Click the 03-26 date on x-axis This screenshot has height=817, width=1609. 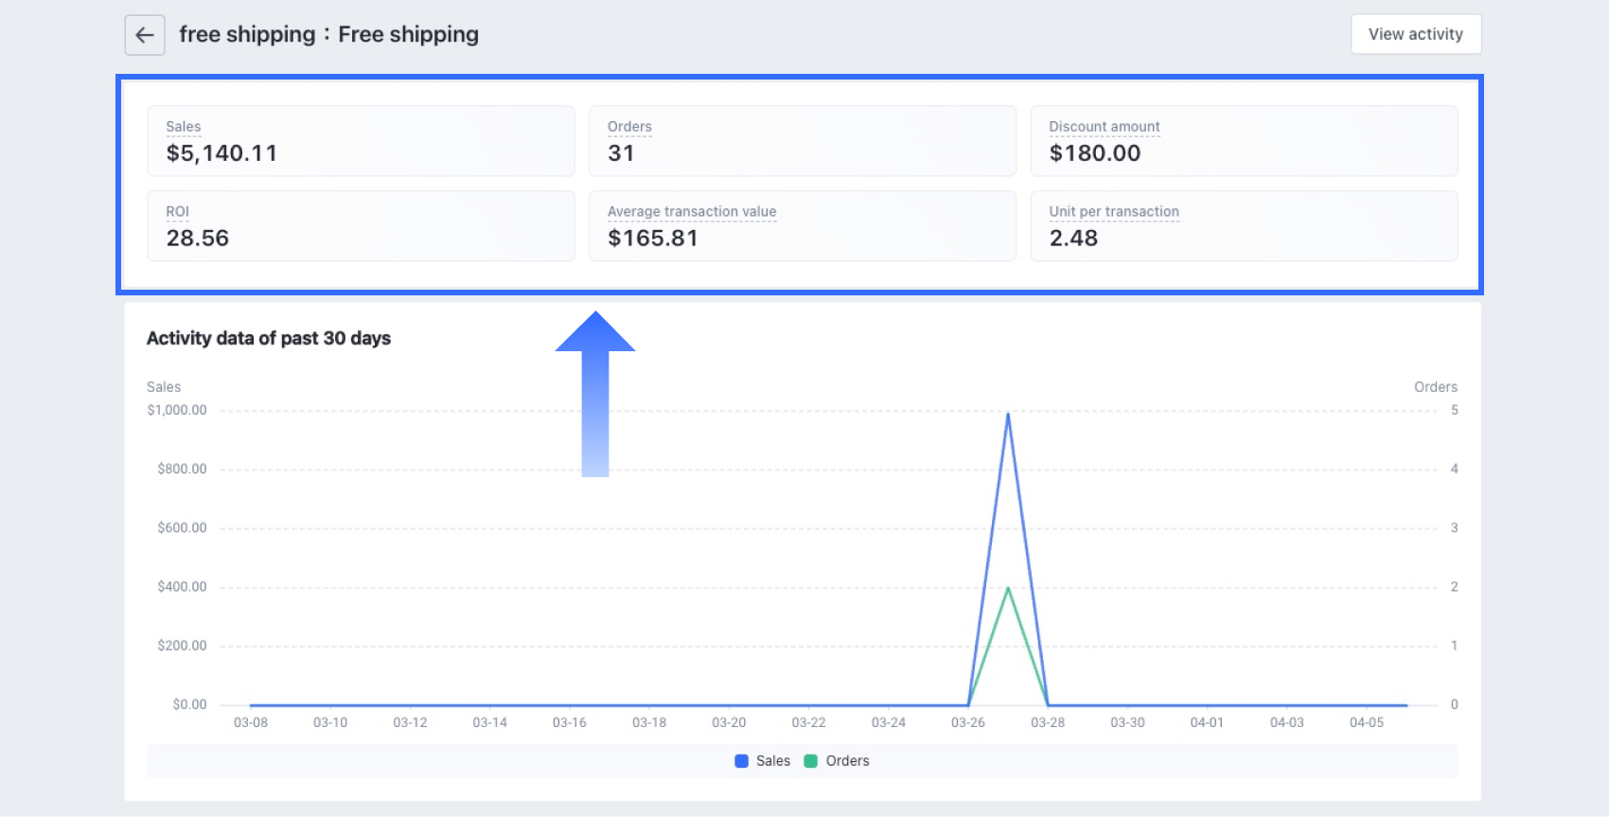(x=967, y=722)
